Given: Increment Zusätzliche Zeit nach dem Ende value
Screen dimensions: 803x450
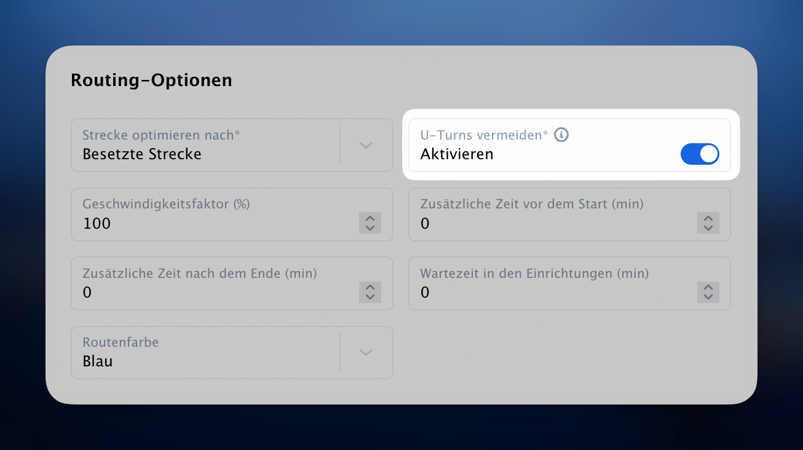Looking at the screenshot, I should pos(370,287).
